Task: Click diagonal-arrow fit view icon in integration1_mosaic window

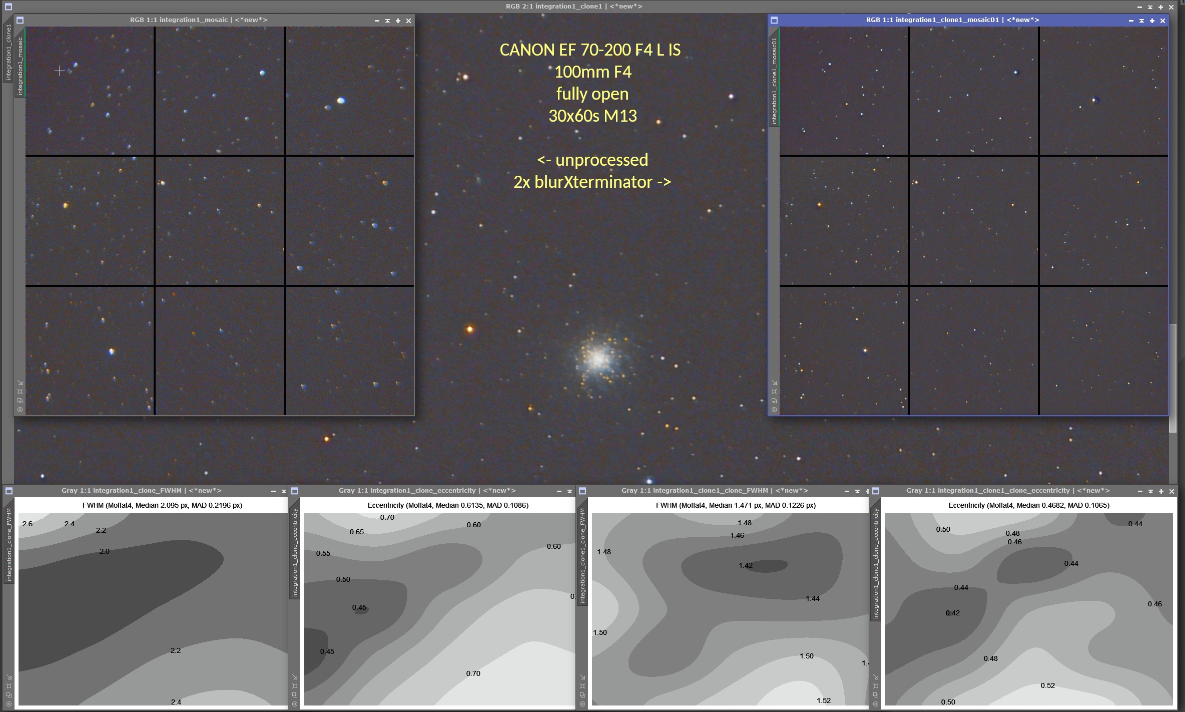Action: coord(20,383)
